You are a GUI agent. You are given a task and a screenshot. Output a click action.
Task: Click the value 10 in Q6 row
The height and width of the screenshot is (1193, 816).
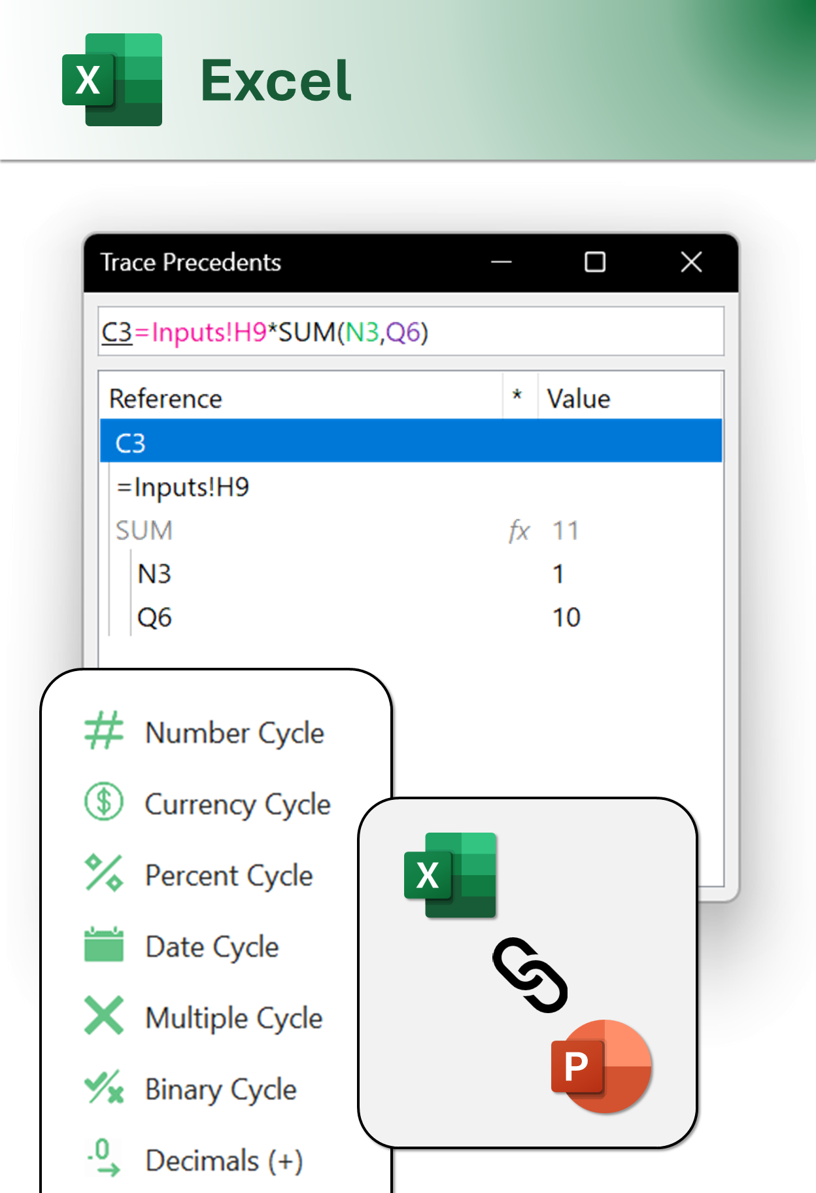[567, 617]
